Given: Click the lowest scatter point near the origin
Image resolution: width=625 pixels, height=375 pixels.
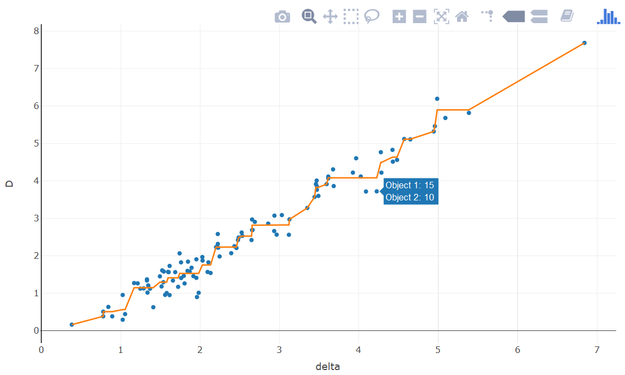Looking at the screenshot, I should 70,324.
